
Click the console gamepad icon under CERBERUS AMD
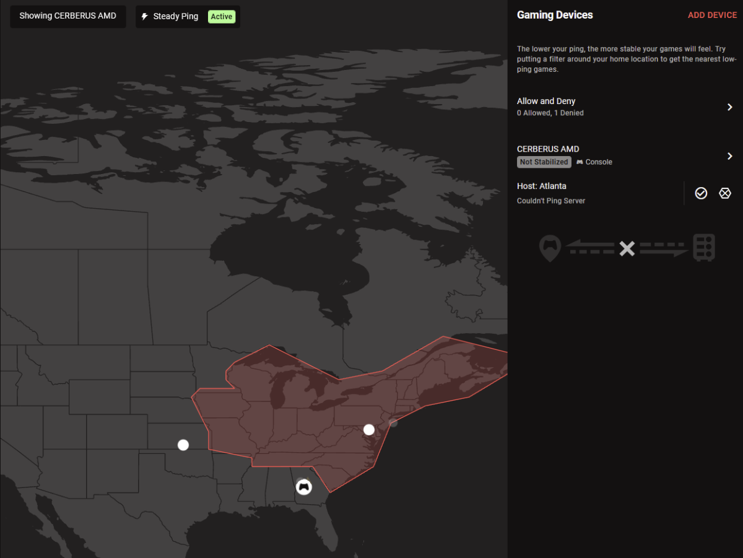tap(580, 162)
